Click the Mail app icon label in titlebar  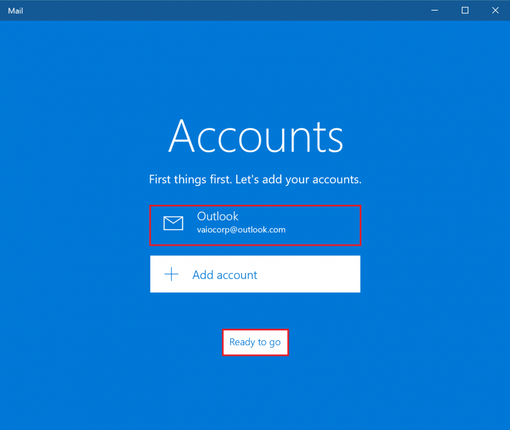click(15, 10)
